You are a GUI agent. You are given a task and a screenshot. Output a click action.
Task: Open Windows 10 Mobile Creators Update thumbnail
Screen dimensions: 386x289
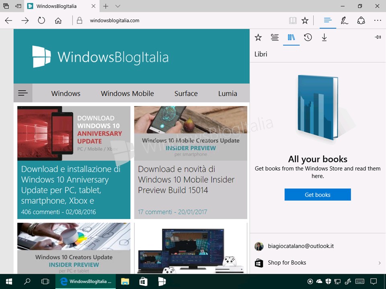tap(191, 133)
